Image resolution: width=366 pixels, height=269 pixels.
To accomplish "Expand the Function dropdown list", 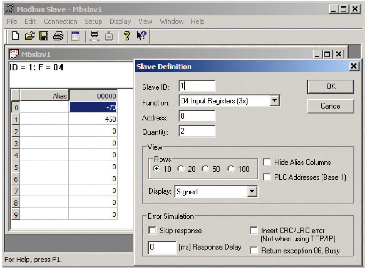I will point(275,101).
